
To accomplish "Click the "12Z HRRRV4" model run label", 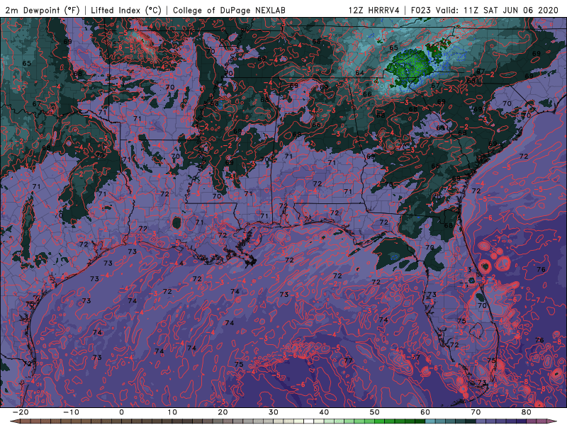I will pos(374,10).
